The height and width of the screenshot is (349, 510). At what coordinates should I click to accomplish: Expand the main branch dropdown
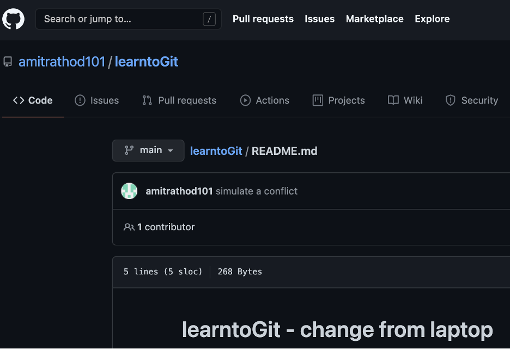click(x=148, y=151)
